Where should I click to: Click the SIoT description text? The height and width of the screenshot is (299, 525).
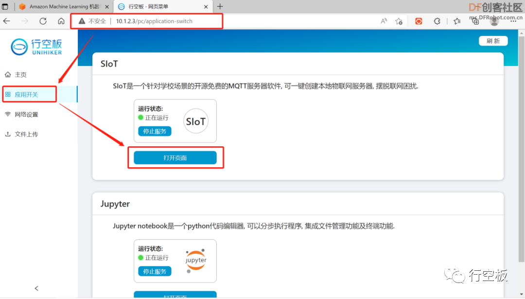(265, 86)
